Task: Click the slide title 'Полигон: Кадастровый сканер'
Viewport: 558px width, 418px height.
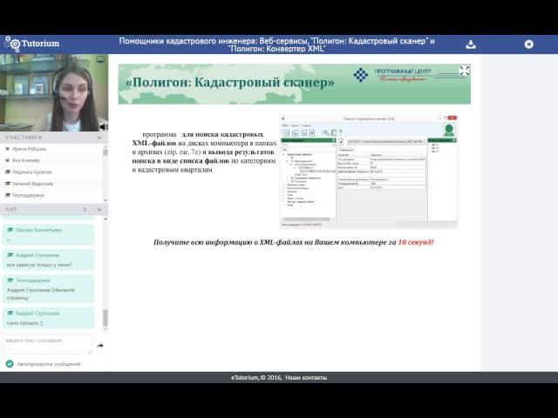Action: tap(230, 83)
